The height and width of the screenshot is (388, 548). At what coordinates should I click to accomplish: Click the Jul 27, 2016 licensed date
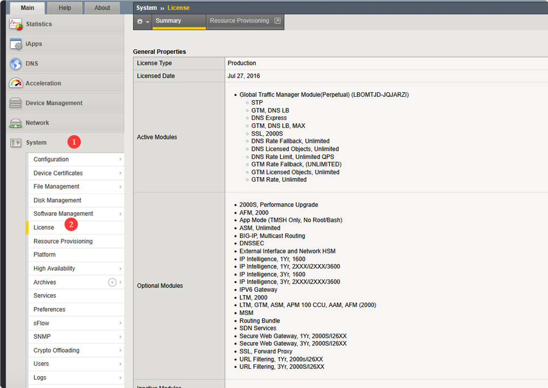click(243, 76)
